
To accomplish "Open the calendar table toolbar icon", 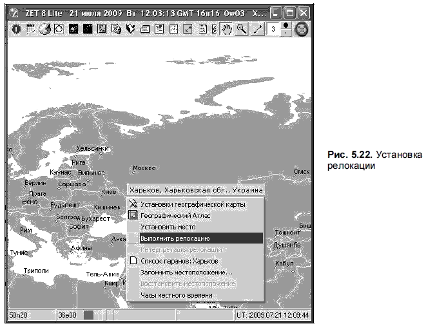I will click(x=30, y=29).
